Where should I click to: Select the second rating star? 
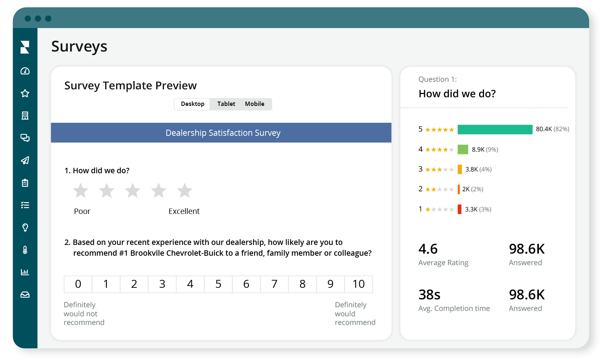coord(107,191)
